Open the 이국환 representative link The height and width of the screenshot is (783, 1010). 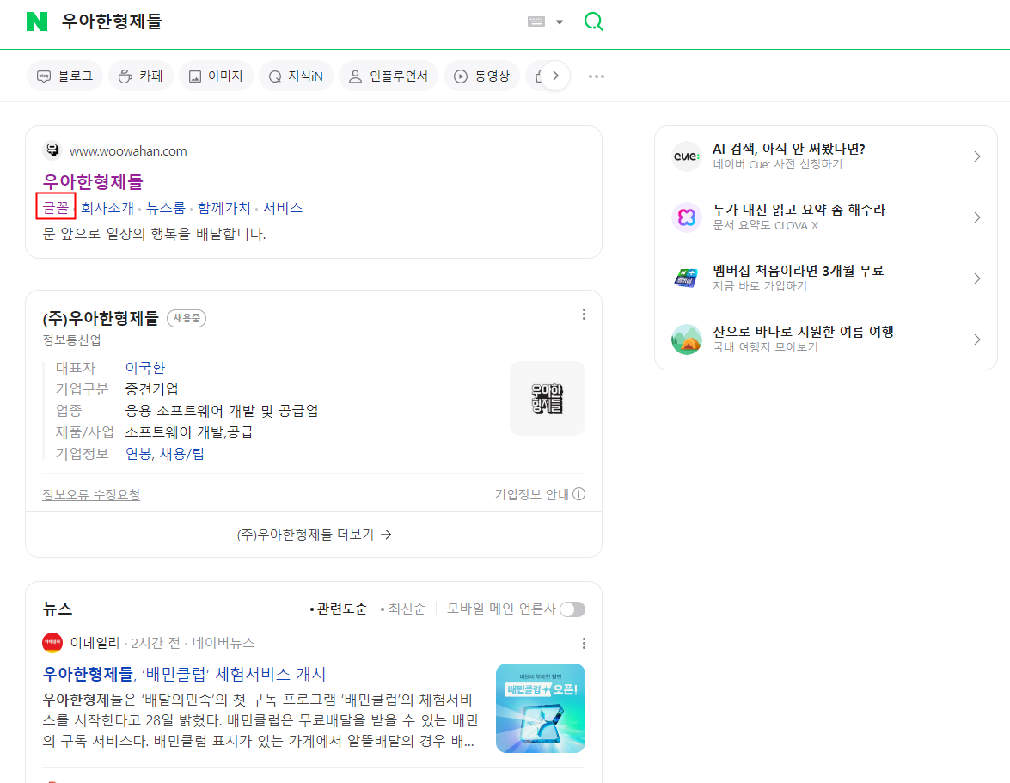145,368
